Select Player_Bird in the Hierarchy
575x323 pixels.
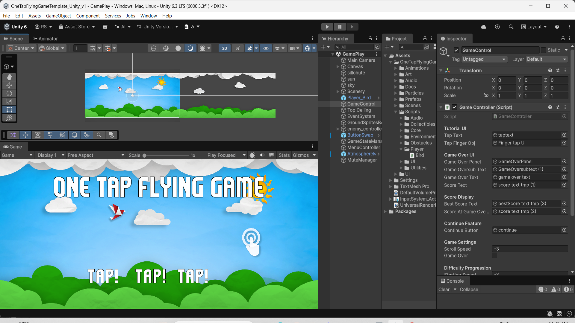[359, 97]
